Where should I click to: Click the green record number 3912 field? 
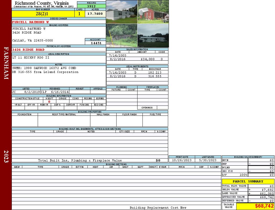[91, 6]
